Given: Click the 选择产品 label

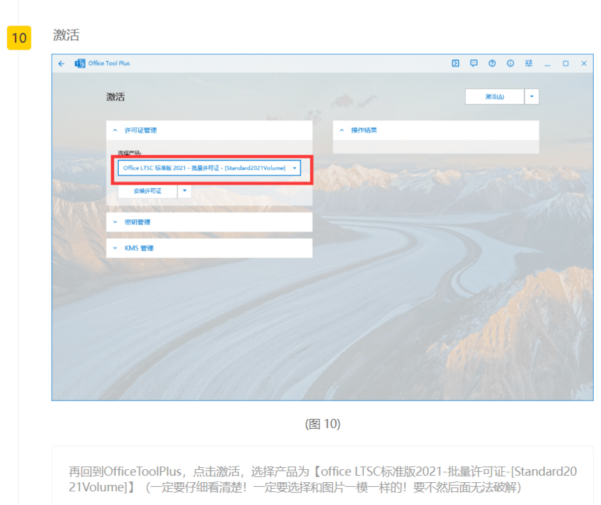Looking at the screenshot, I should [129, 153].
